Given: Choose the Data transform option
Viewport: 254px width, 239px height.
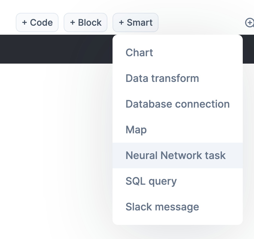Looking at the screenshot, I should pos(162,78).
